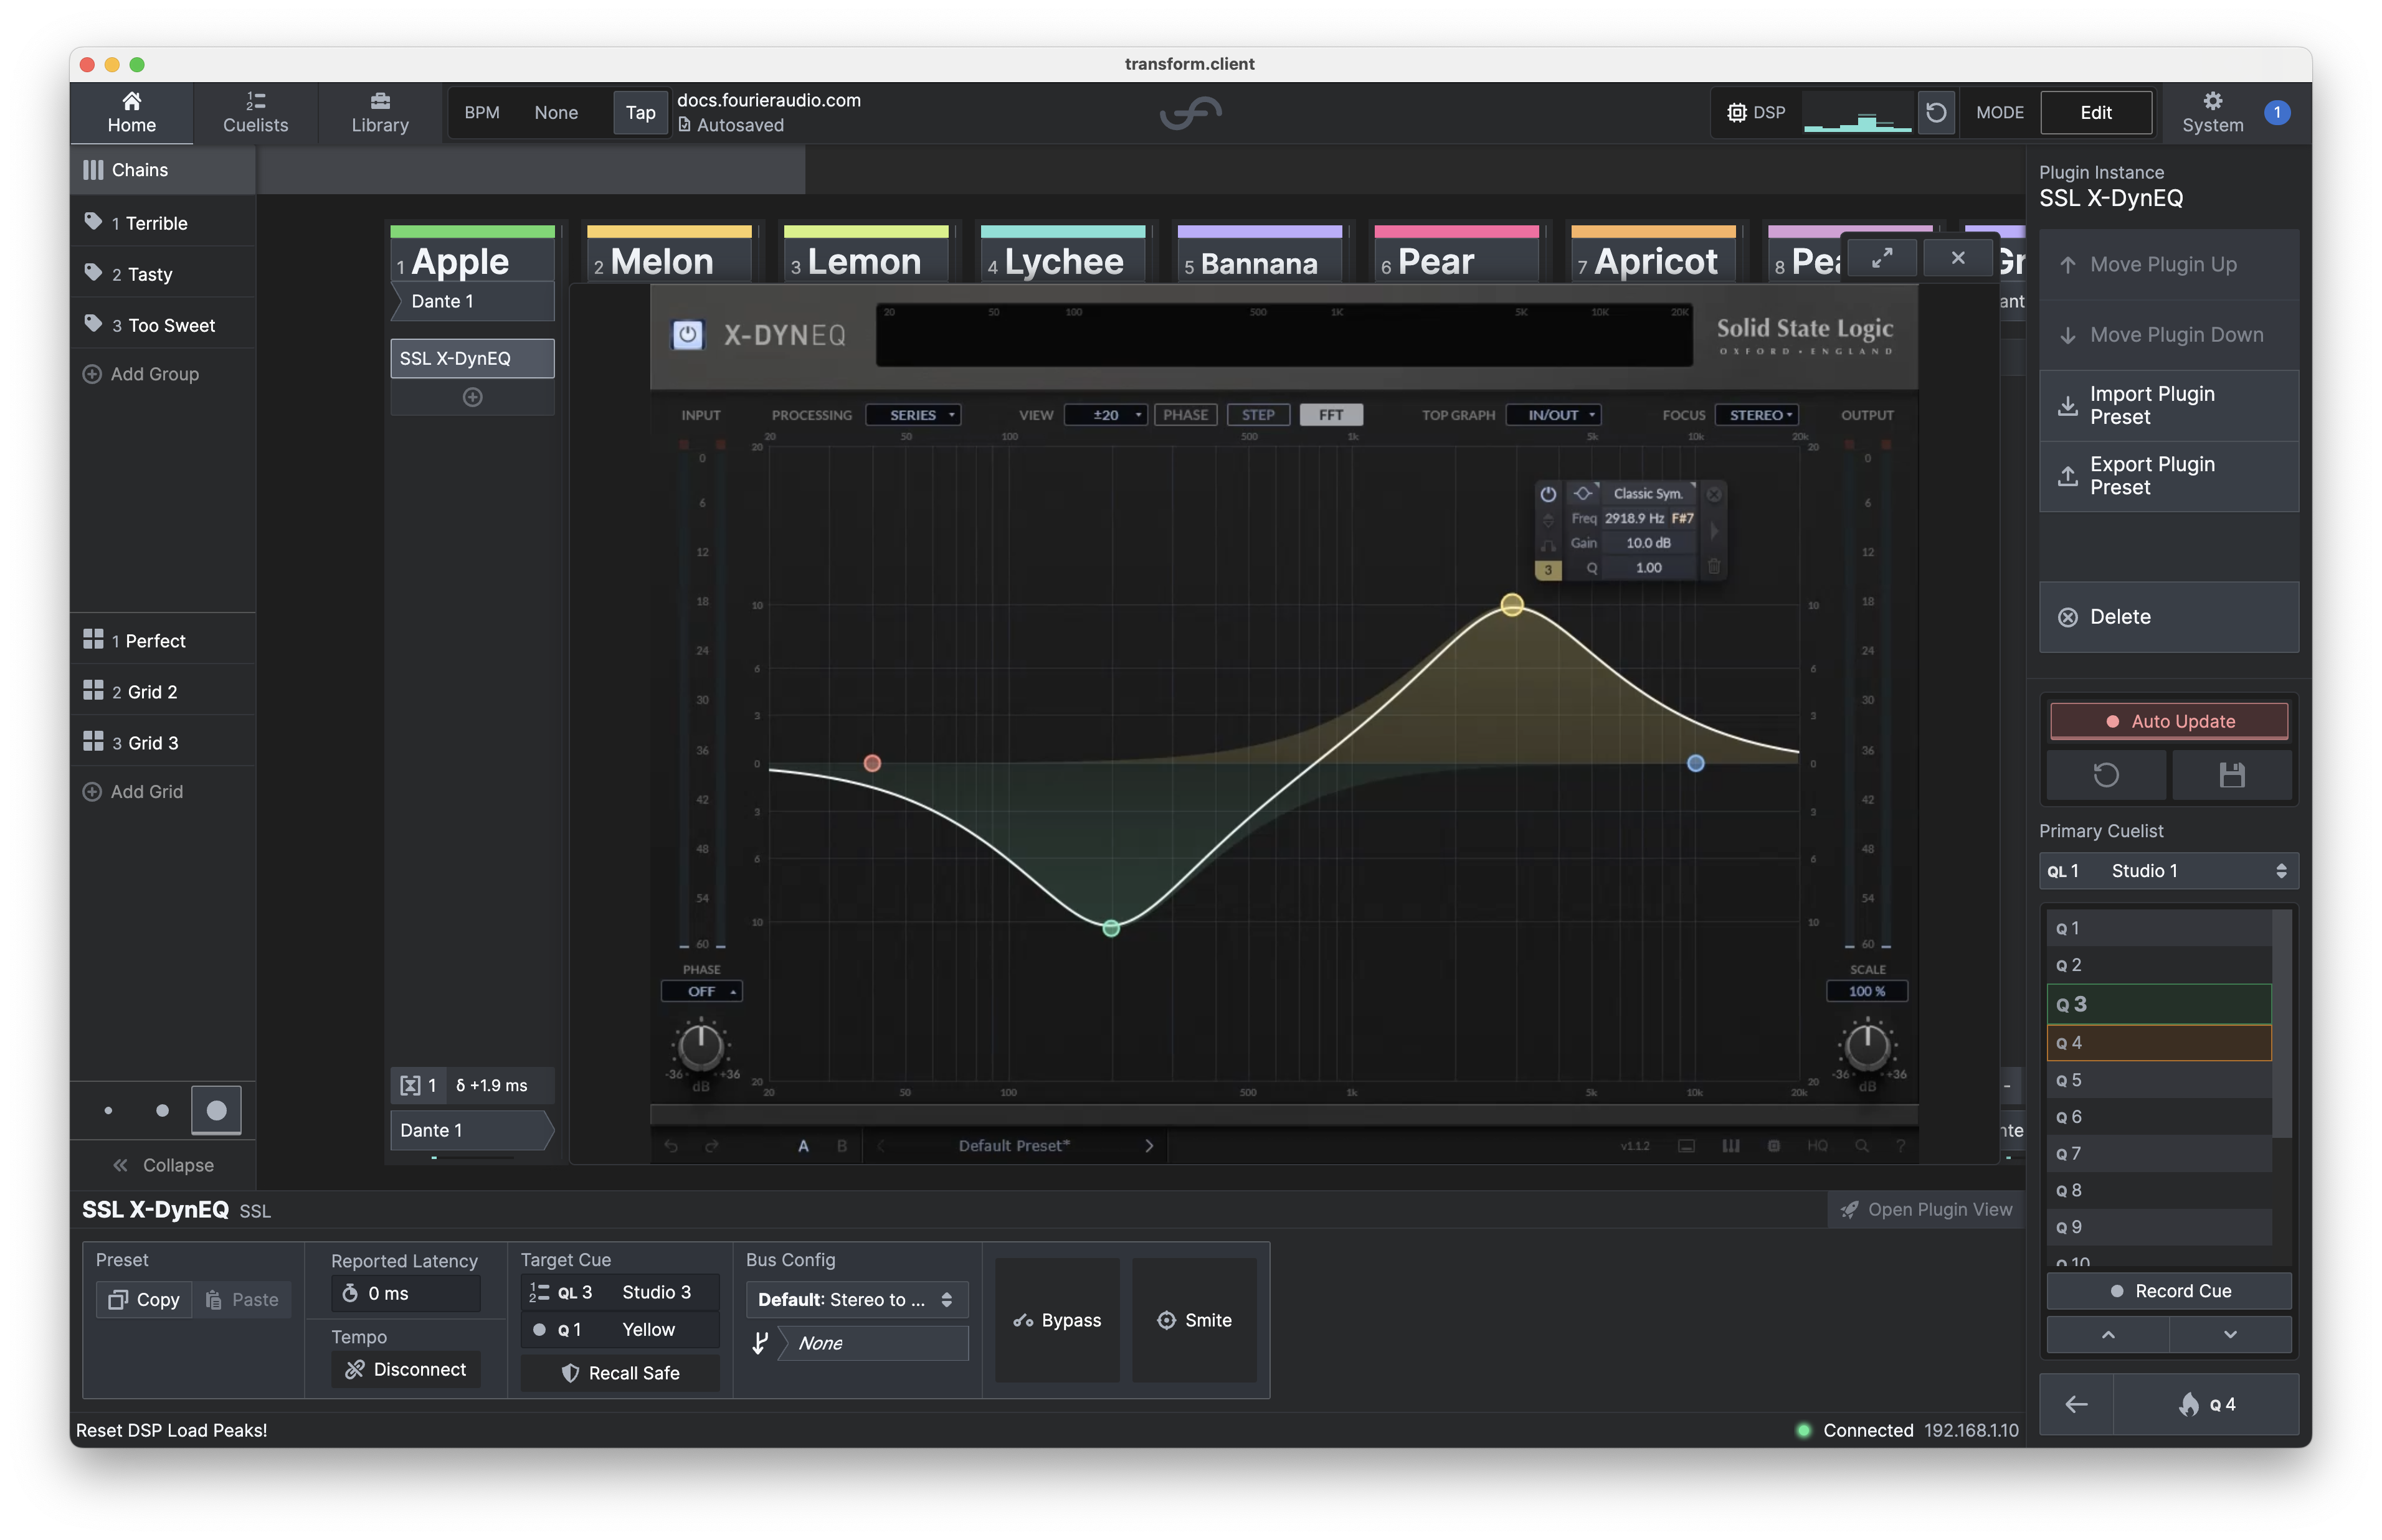
Task: Open the band 3 bell filter shape selector
Action: (x=1583, y=494)
